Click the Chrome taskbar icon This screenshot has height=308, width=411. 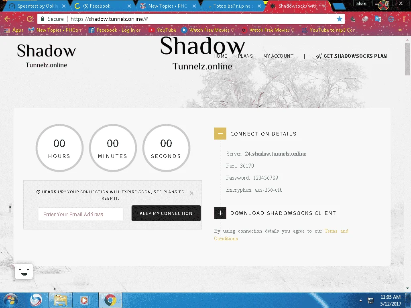point(110,300)
